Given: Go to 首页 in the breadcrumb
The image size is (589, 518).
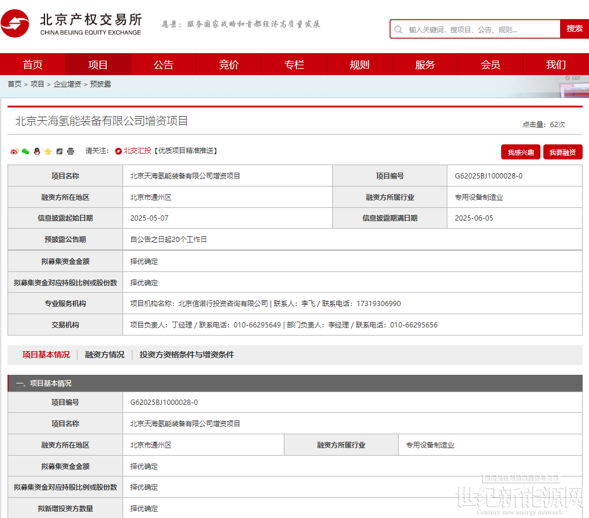Looking at the screenshot, I should coord(14,84).
